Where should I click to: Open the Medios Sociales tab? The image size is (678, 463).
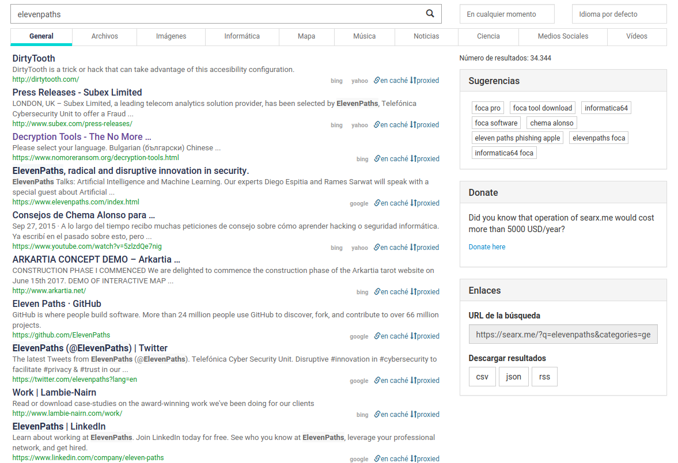(x=563, y=36)
